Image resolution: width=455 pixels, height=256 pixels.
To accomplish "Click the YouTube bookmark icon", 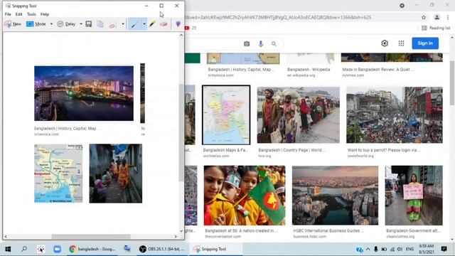I will 187,28.
